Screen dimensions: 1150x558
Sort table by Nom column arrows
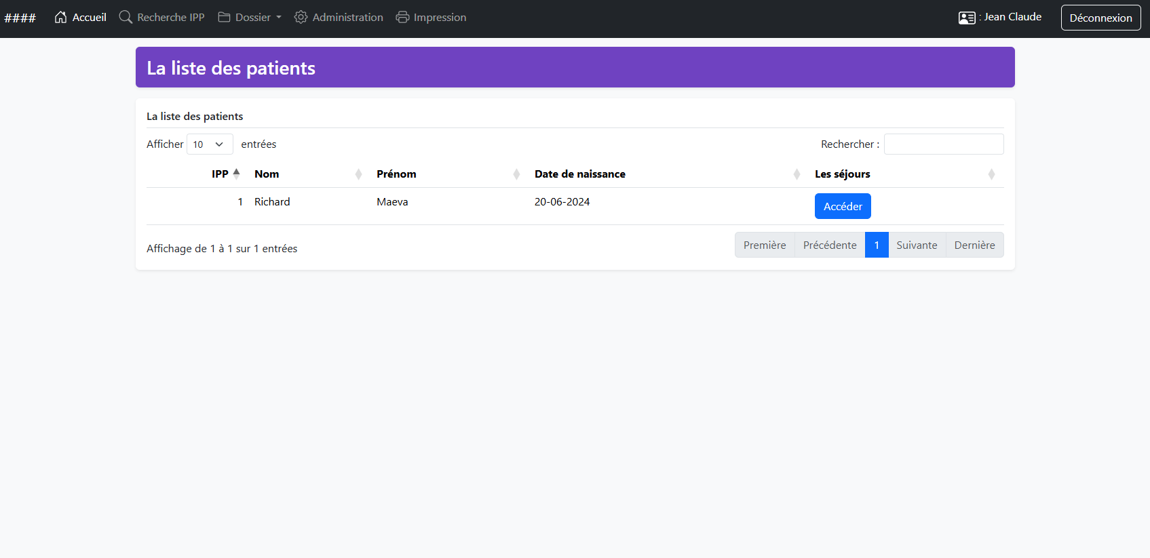(x=358, y=174)
